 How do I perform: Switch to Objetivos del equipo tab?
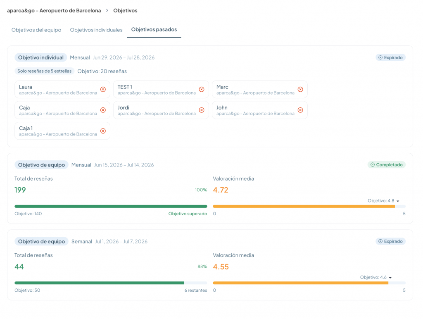36,30
